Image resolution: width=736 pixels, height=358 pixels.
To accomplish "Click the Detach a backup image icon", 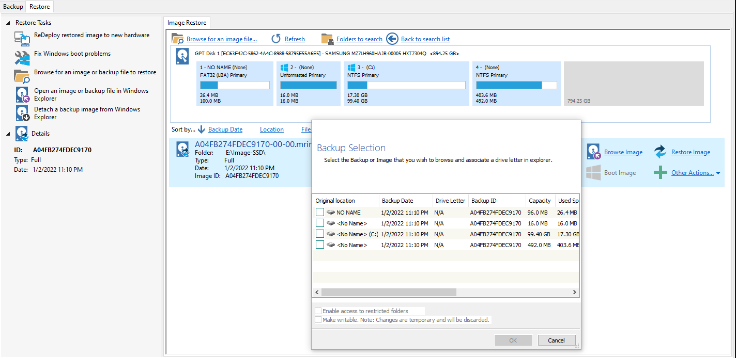I will click(x=22, y=113).
